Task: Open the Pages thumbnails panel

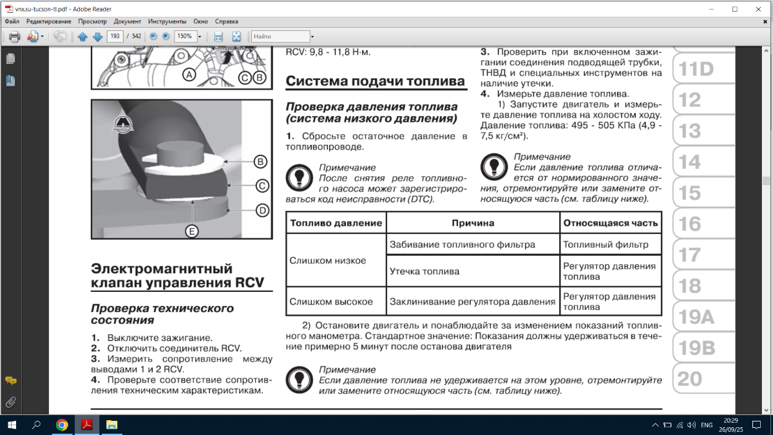Action: (10, 59)
